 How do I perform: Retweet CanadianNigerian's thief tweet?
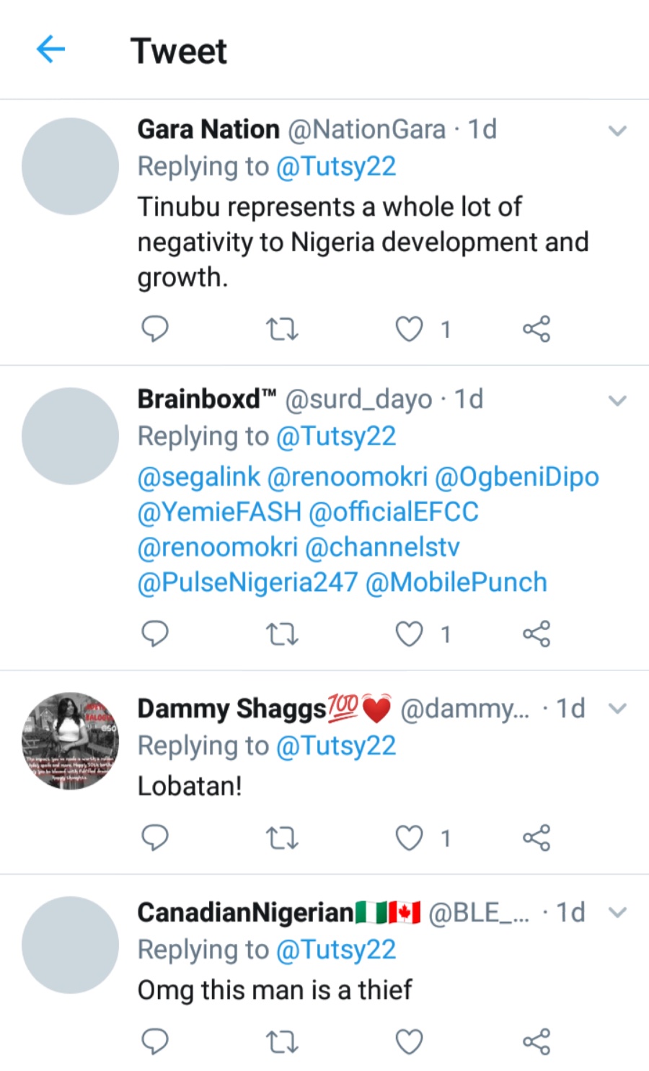[x=281, y=1042]
